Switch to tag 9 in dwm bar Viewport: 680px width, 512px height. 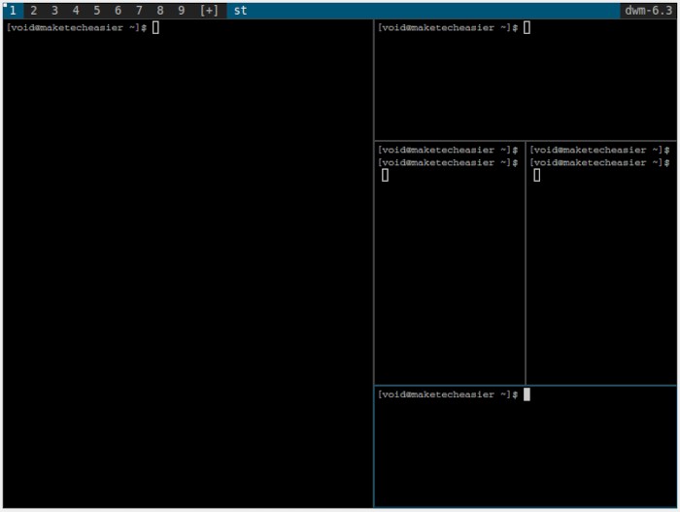[x=182, y=11]
